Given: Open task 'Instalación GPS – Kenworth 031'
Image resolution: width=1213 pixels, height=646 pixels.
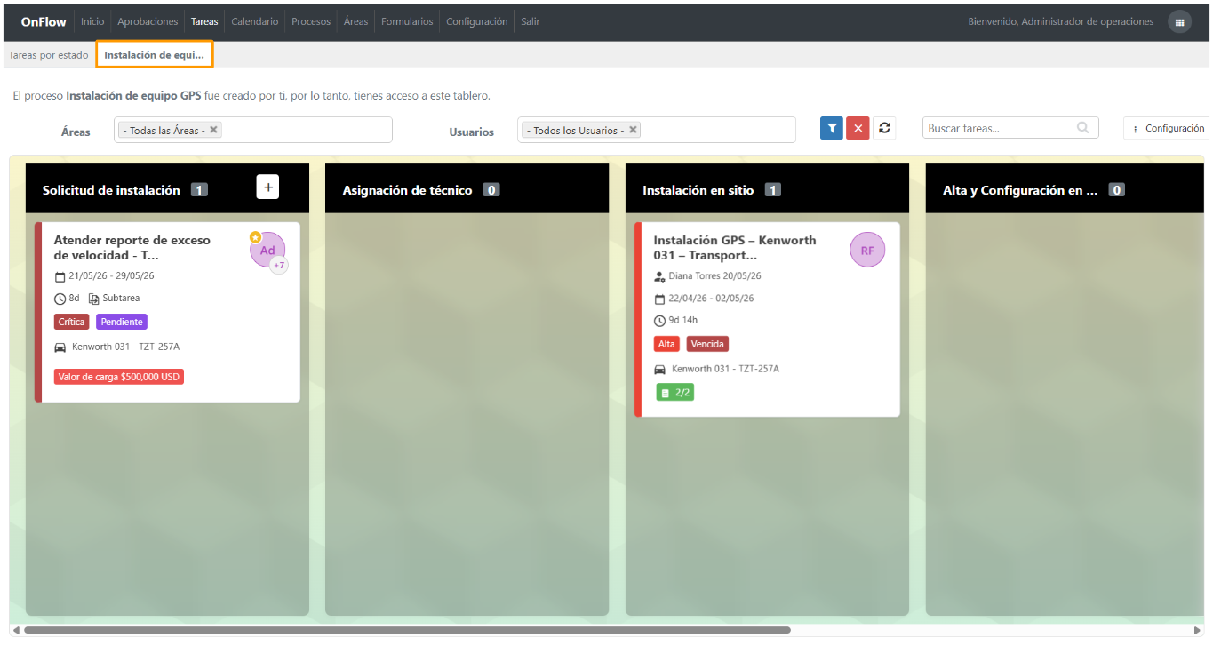Looking at the screenshot, I should (735, 247).
